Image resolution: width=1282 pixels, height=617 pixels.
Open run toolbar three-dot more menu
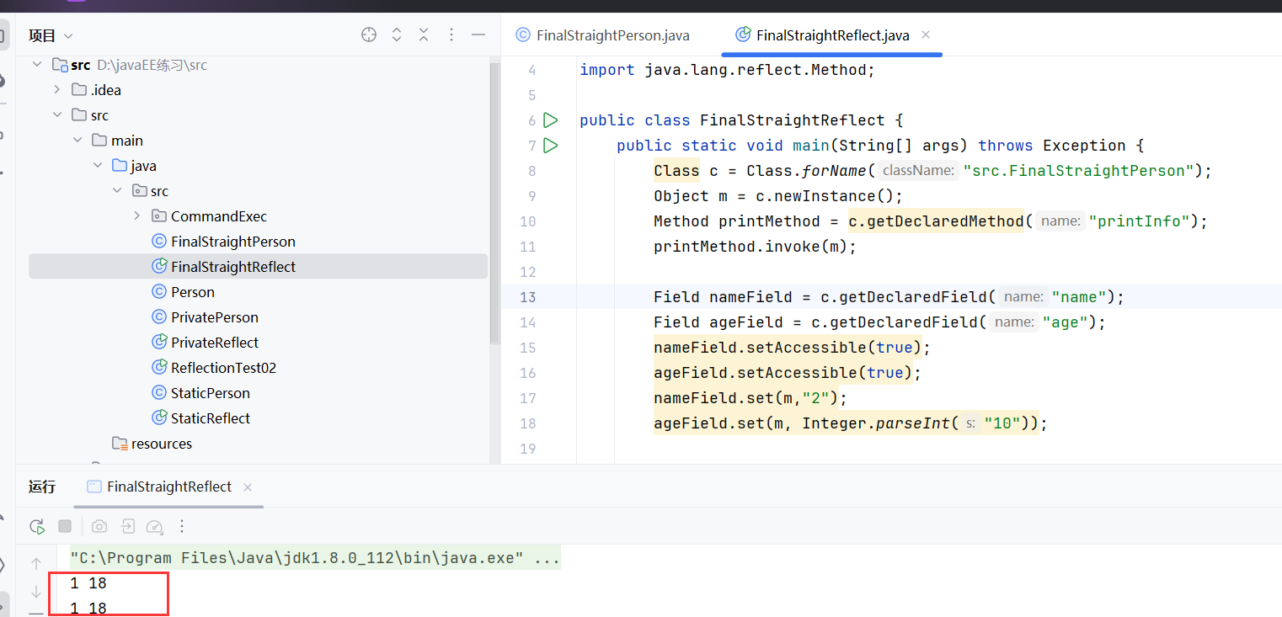[x=182, y=526]
